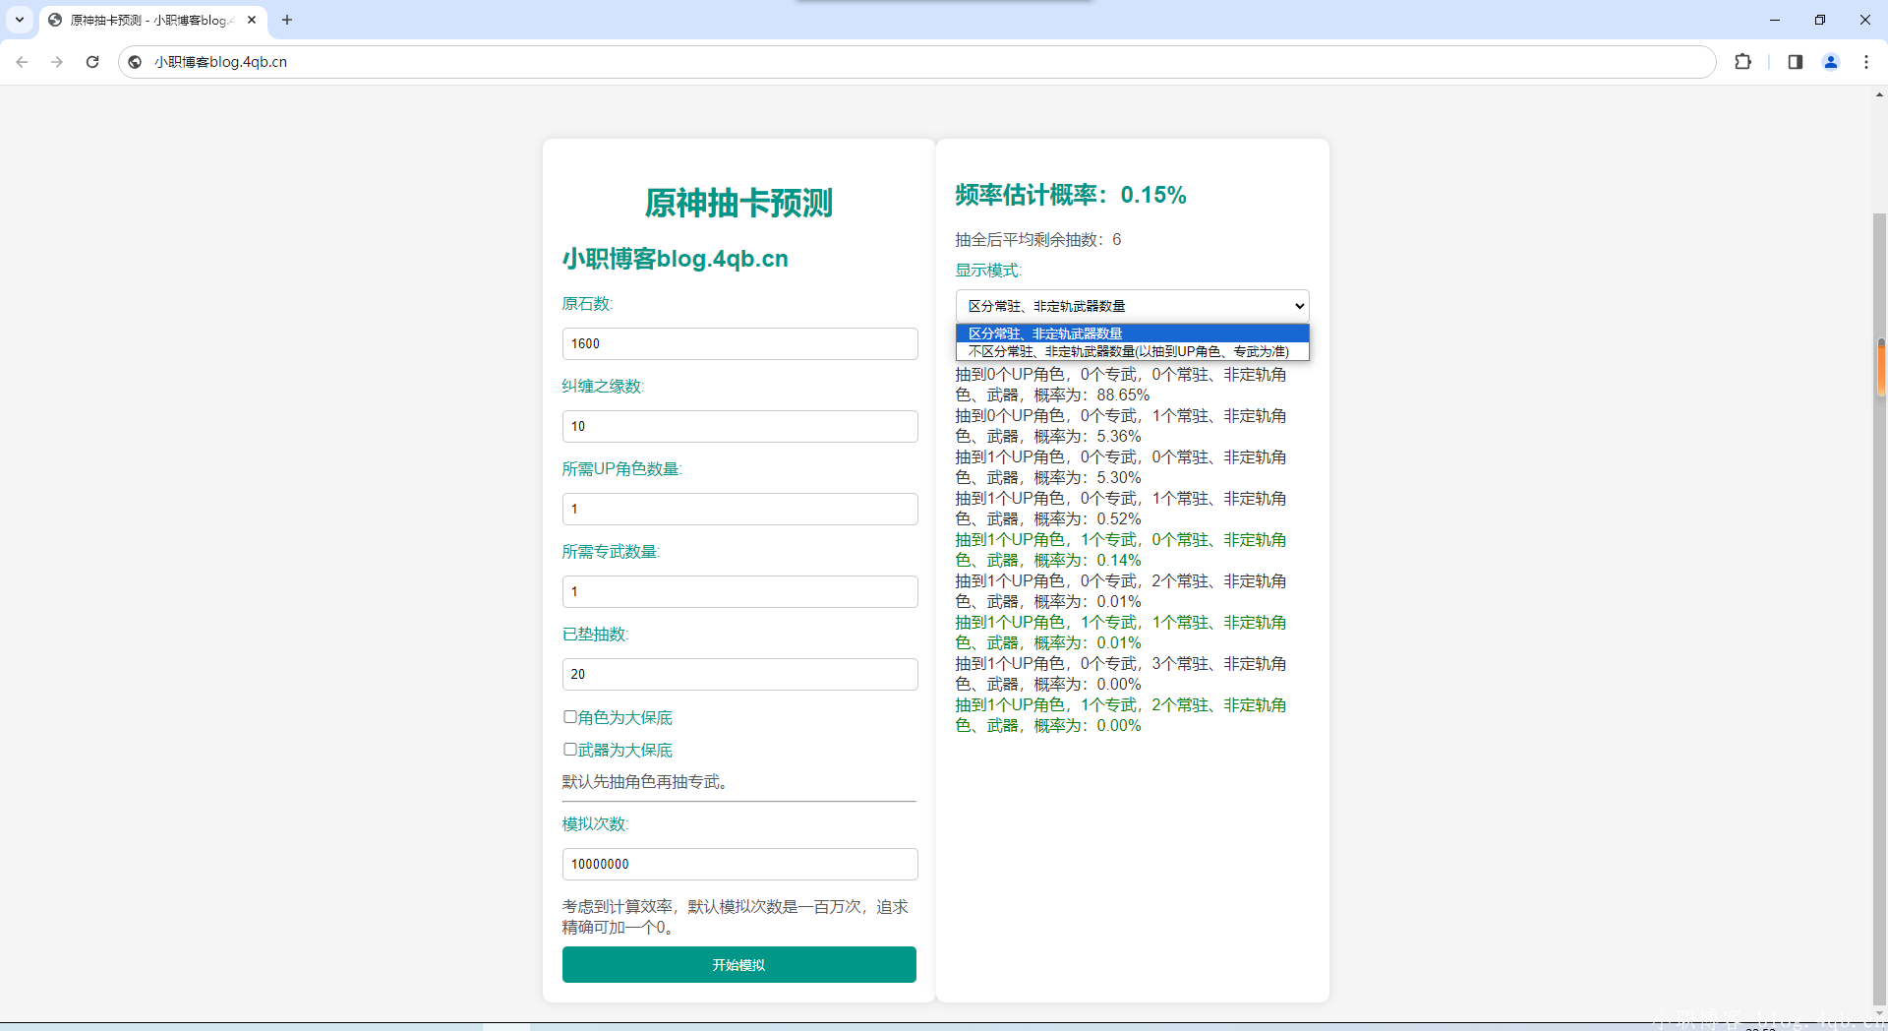Open the tab search dropdown arrow

[20, 20]
